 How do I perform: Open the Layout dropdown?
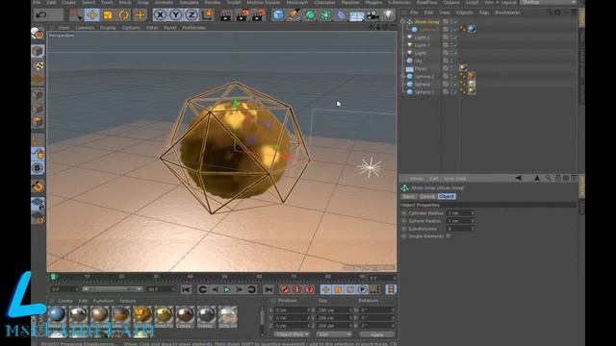(x=548, y=2)
